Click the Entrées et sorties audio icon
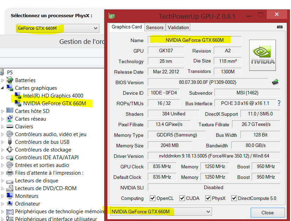 pyautogui.click(x=9, y=165)
